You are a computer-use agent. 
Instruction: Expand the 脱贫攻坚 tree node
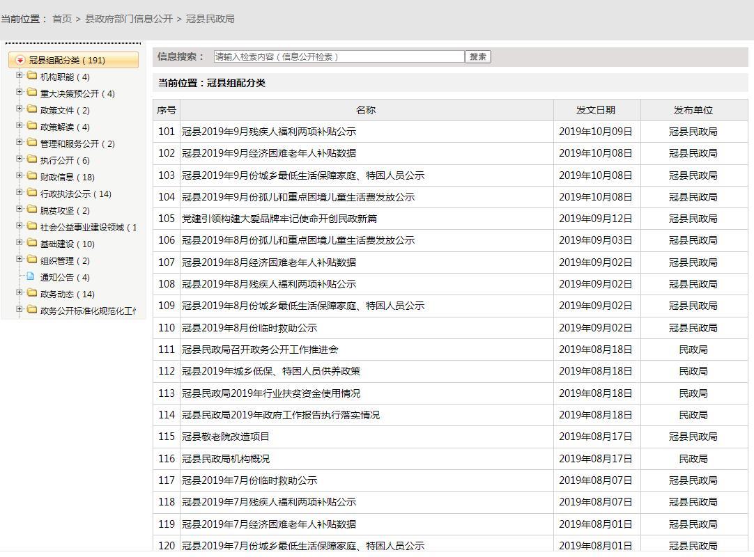tap(20, 210)
